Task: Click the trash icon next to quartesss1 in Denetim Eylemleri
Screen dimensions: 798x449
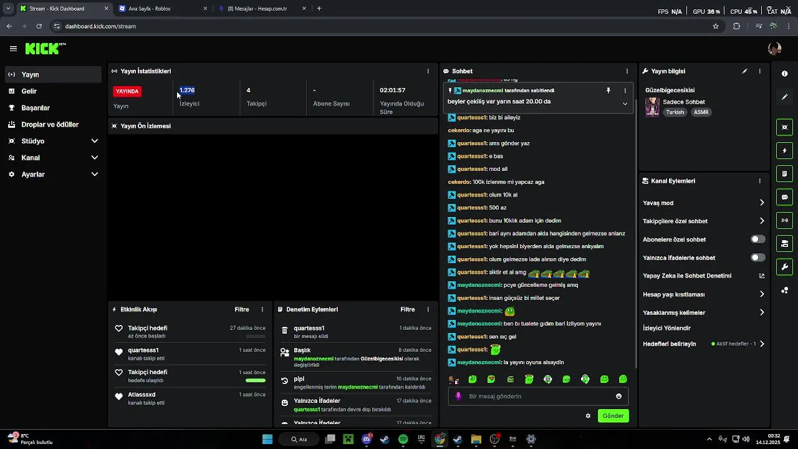Action: (x=284, y=331)
